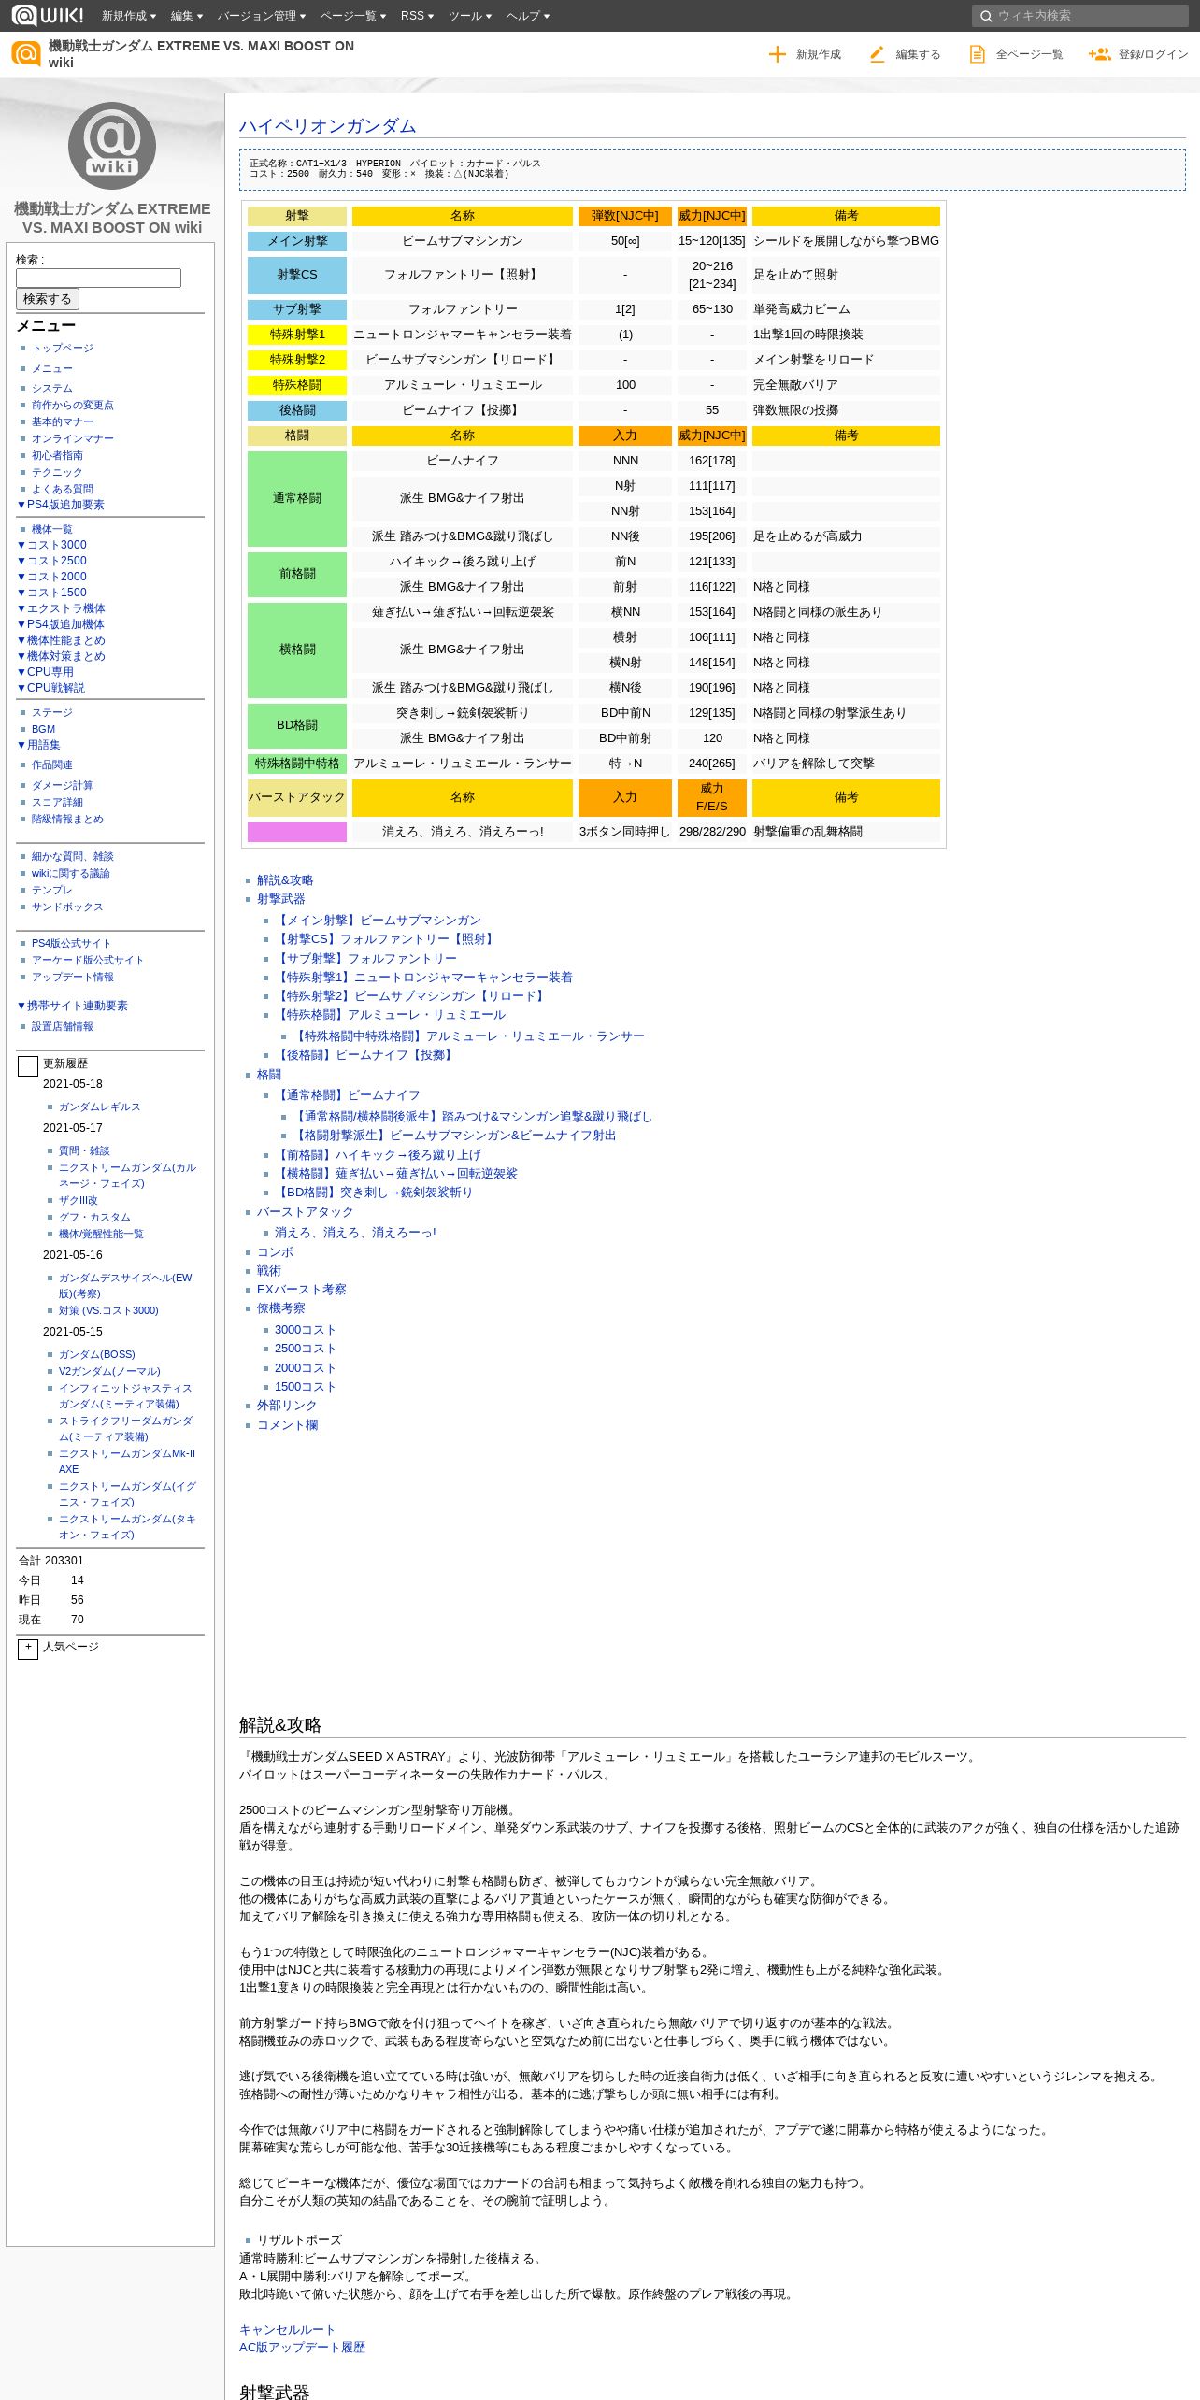This screenshot has height=2400, width=1200.
Task: Open the ガンダム(BOSS) history link
Action: click(x=97, y=1354)
